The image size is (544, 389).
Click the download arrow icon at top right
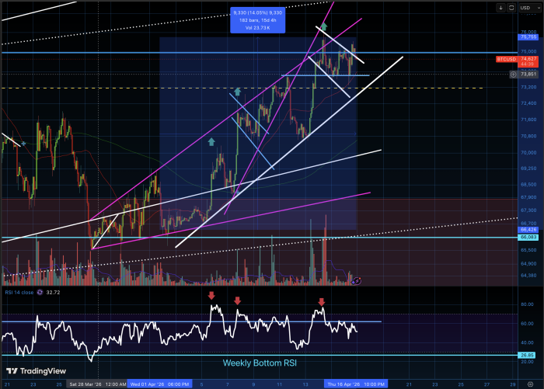(500, 8)
